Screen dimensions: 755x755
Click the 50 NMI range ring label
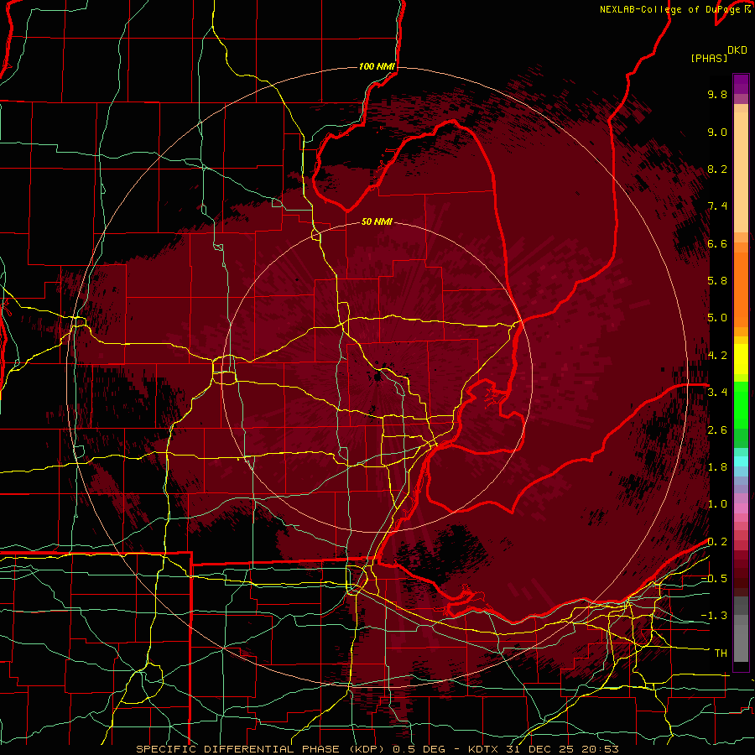click(377, 221)
